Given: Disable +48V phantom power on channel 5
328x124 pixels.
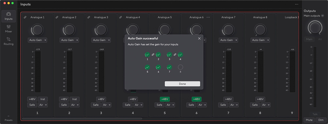Looking at the screenshot, I should click(165, 99).
